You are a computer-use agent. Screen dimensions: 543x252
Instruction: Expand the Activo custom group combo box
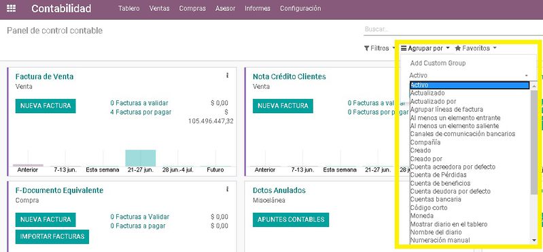click(x=469, y=75)
